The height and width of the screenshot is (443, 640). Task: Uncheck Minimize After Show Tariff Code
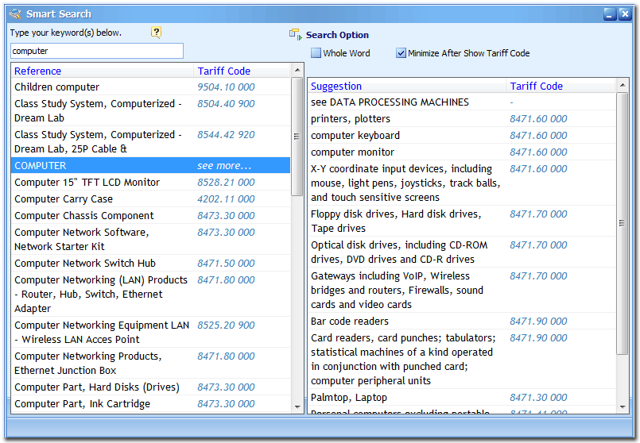pyautogui.click(x=401, y=53)
